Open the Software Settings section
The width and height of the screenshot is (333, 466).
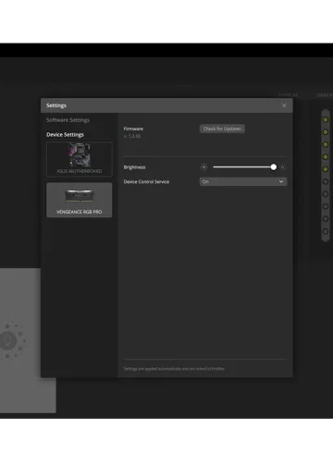click(x=68, y=120)
